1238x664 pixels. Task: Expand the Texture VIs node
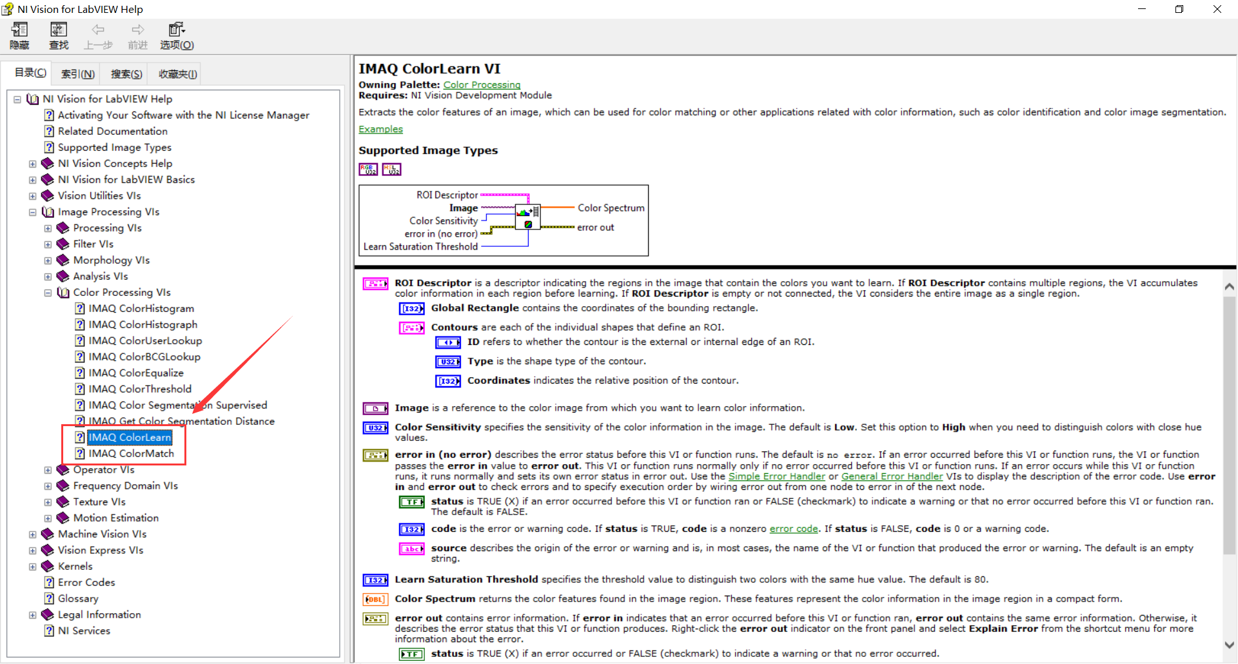tap(48, 502)
